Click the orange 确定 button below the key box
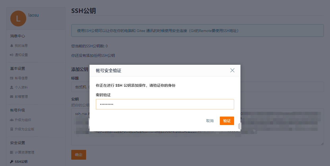 [x=79, y=155]
